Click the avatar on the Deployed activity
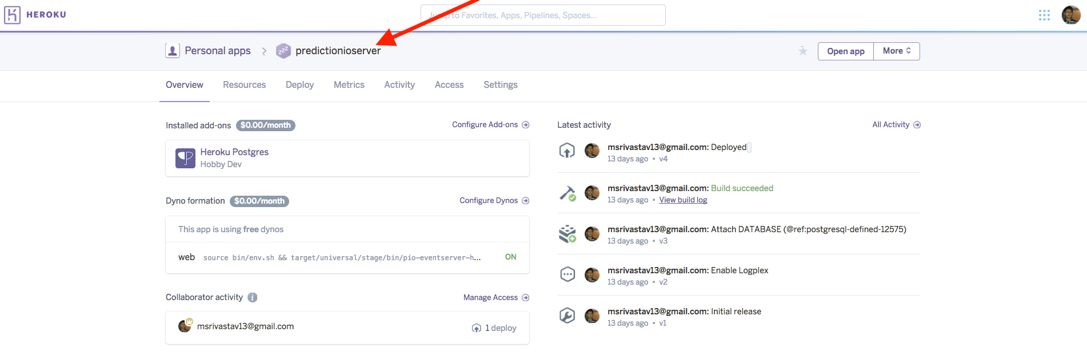Viewport: 1087px width, 360px height. coord(592,151)
